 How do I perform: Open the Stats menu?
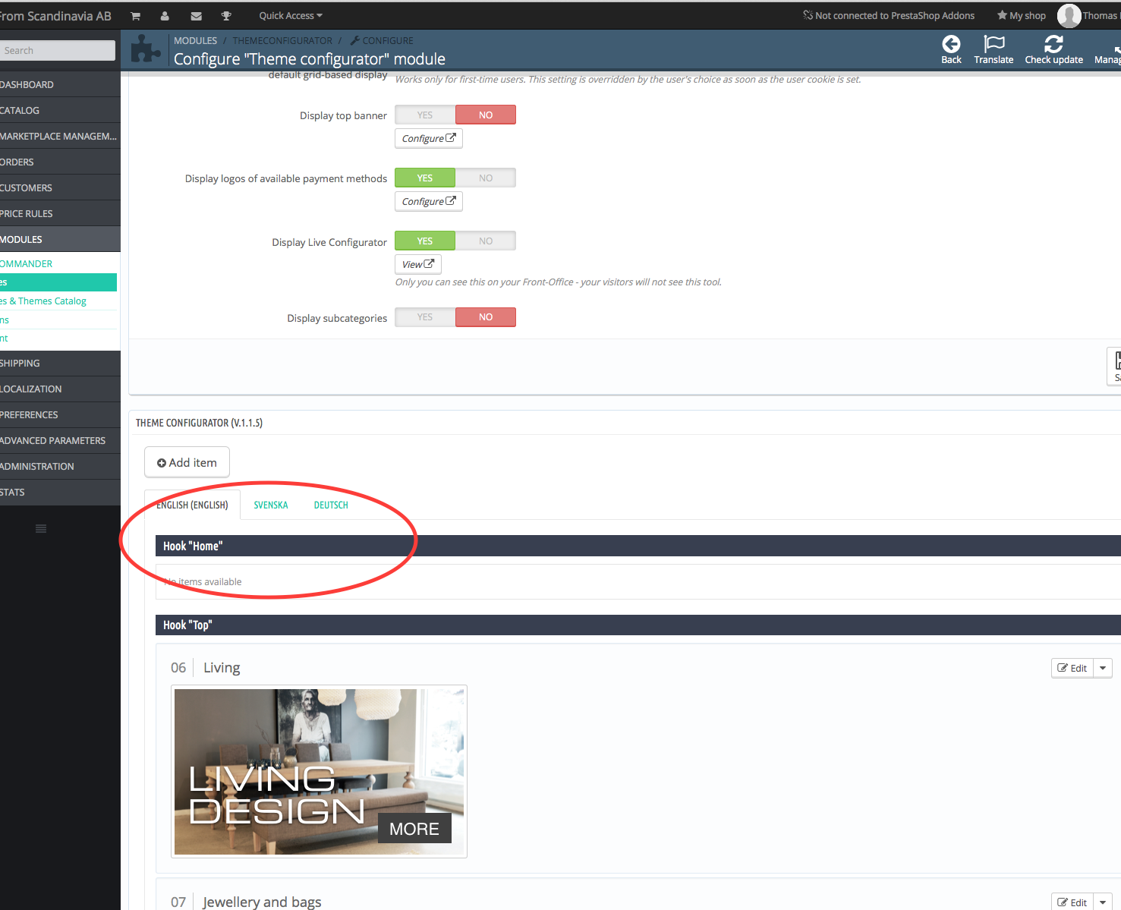(x=60, y=492)
